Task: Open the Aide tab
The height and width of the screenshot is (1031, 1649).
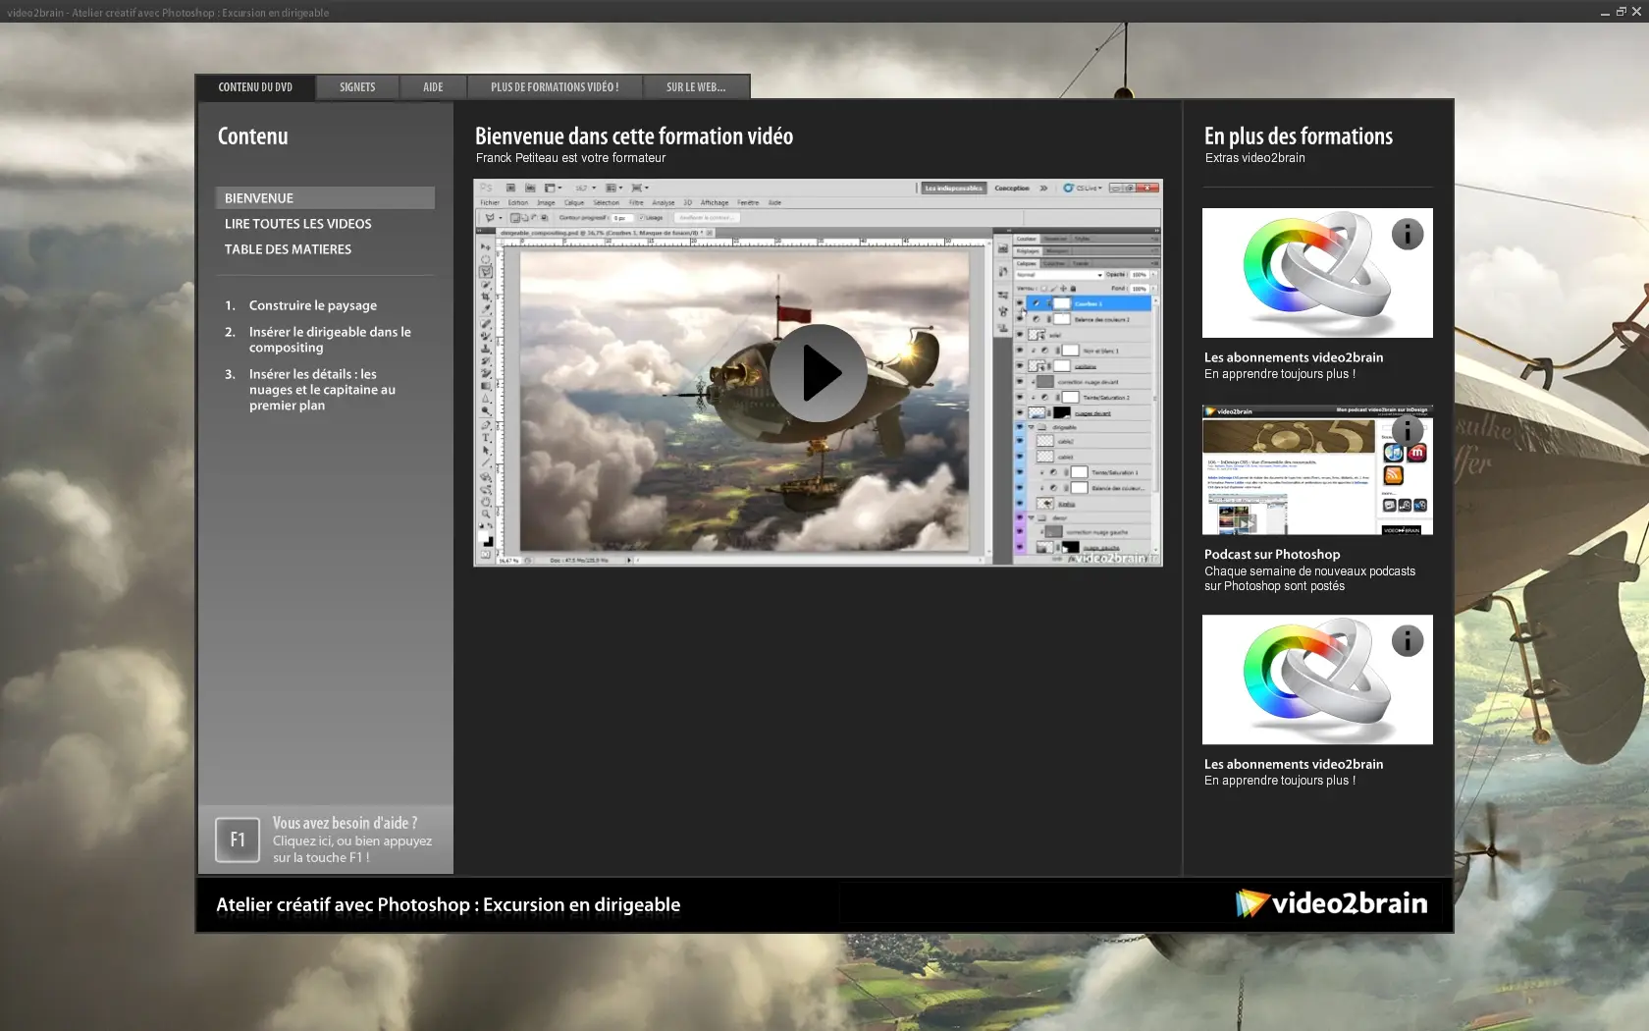Action: click(433, 87)
